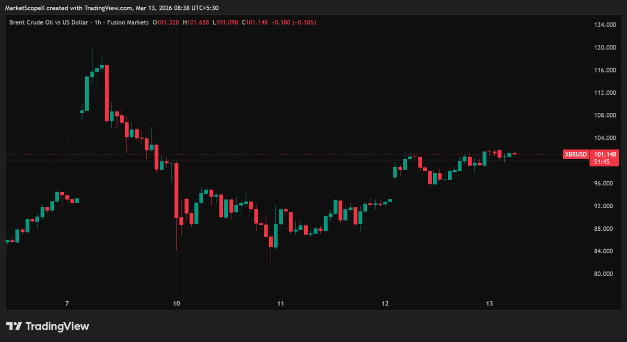Click the 112.000 price axis label
The height and width of the screenshot is (342, 627).
606,93
